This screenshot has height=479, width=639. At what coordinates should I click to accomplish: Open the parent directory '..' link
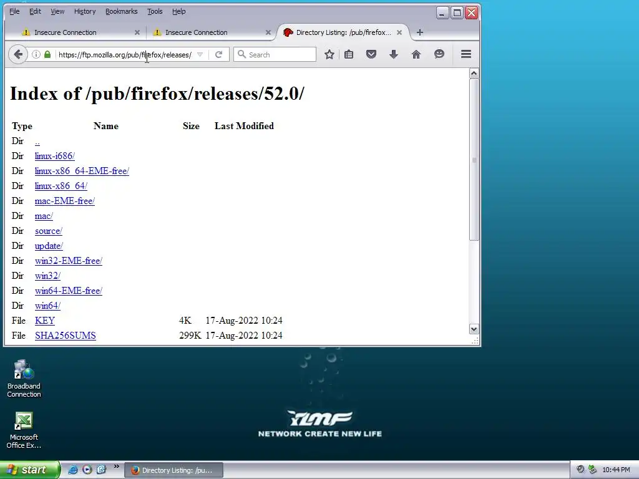pos(37,142)
